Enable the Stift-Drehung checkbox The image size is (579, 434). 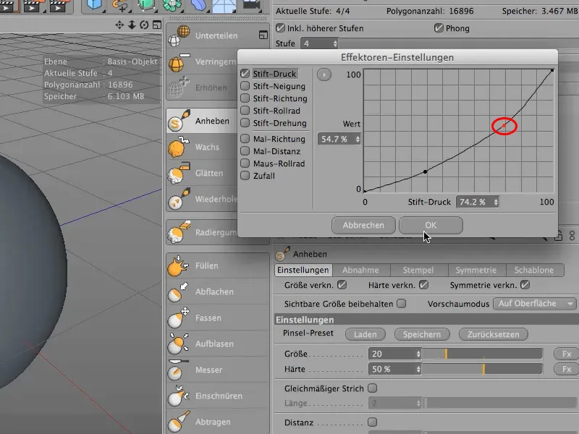245,122
